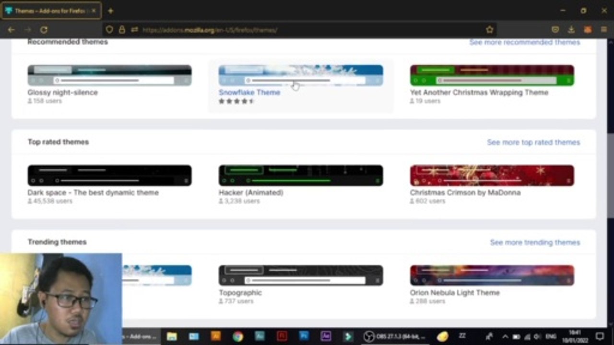Screen dimensions: 614x345
Task: Go back with the browser back arrow
Action: [x=11, y=30]
